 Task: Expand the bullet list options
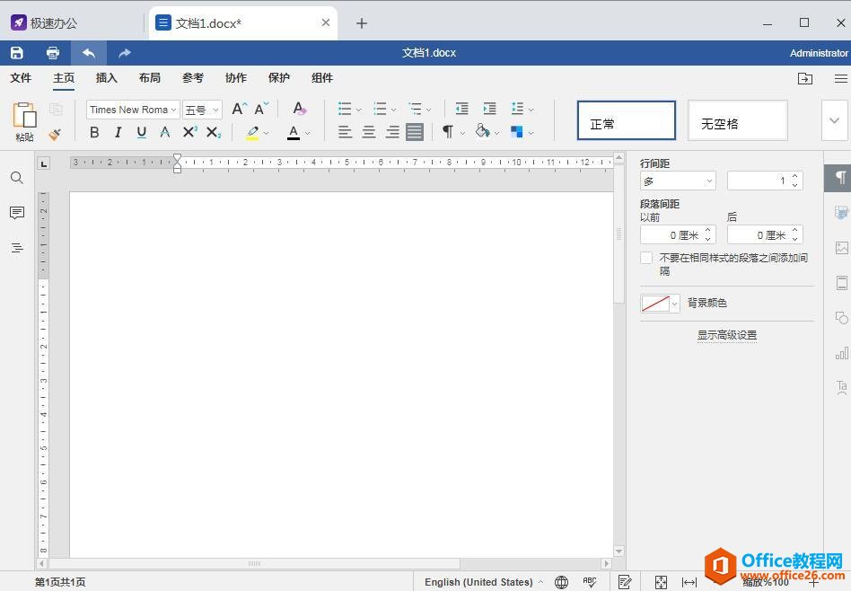359,110
